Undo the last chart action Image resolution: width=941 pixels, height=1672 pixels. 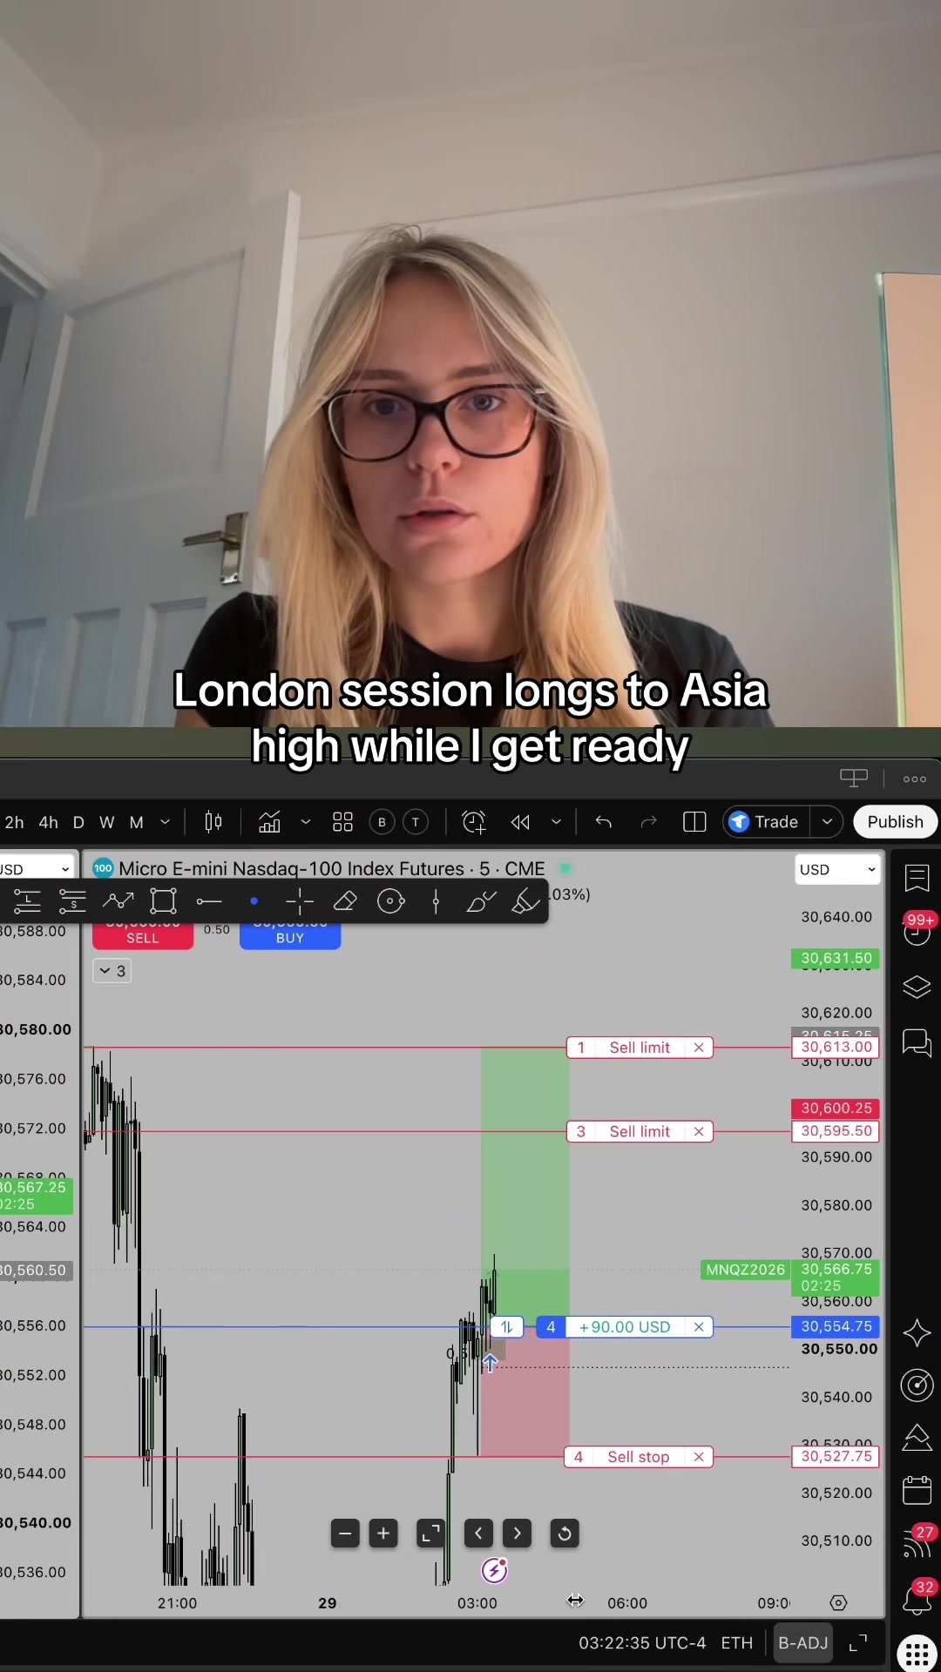point(604,822)
